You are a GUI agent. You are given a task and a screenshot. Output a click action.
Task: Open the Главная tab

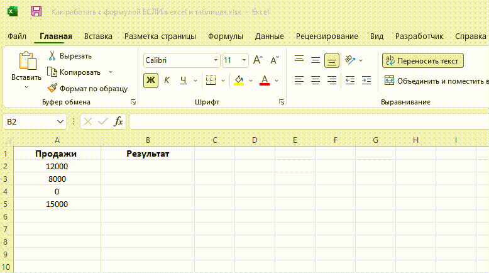point(56,36)
